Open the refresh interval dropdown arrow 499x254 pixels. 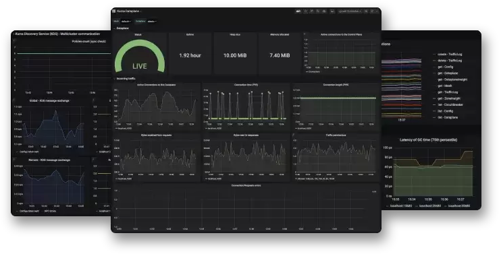[x=377, y=11]
